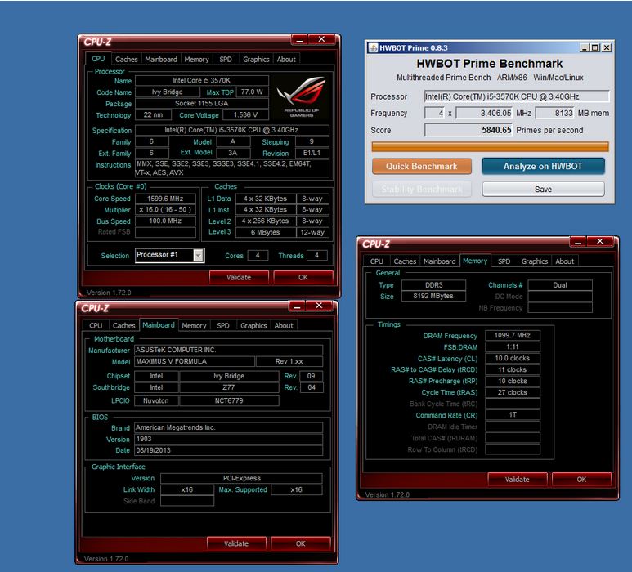Click the 5840.65 score field
The height and width of the screenshot is (572, 632).
[x=468, y=130]
